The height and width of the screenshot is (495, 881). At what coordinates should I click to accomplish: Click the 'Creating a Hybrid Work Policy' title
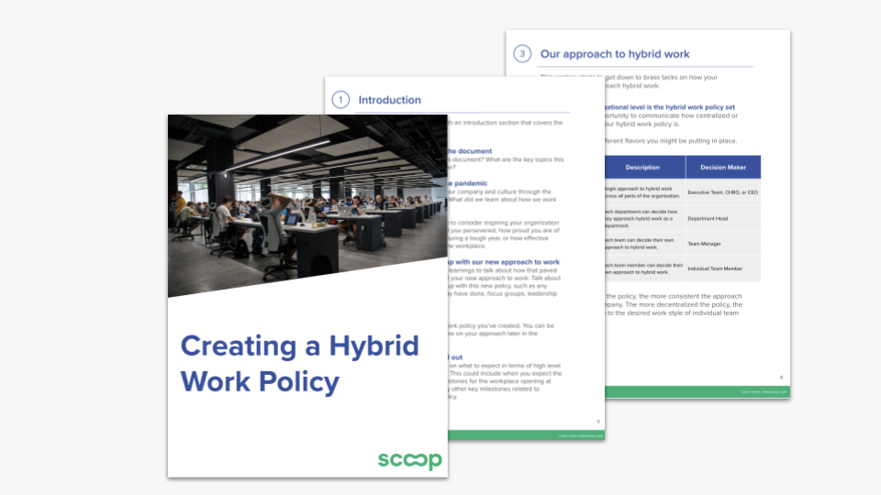click(x=299, y=364)
